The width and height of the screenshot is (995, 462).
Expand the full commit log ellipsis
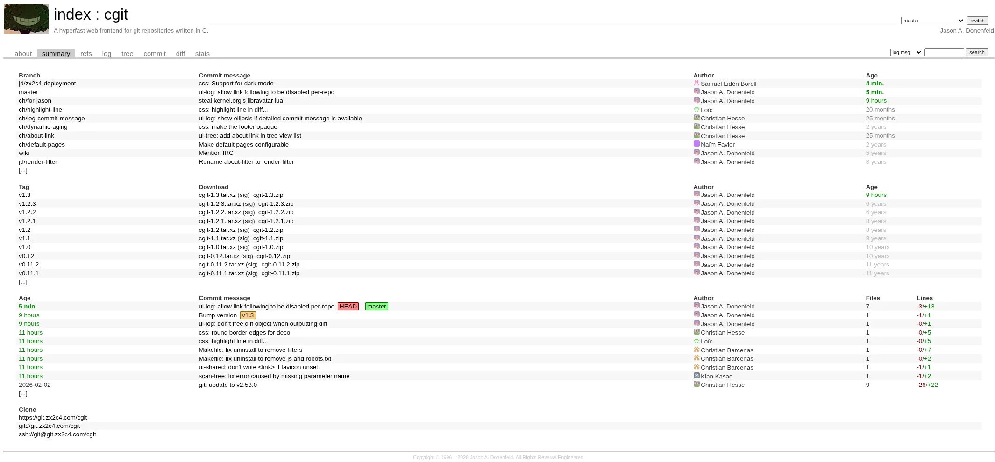pos(23,393)
